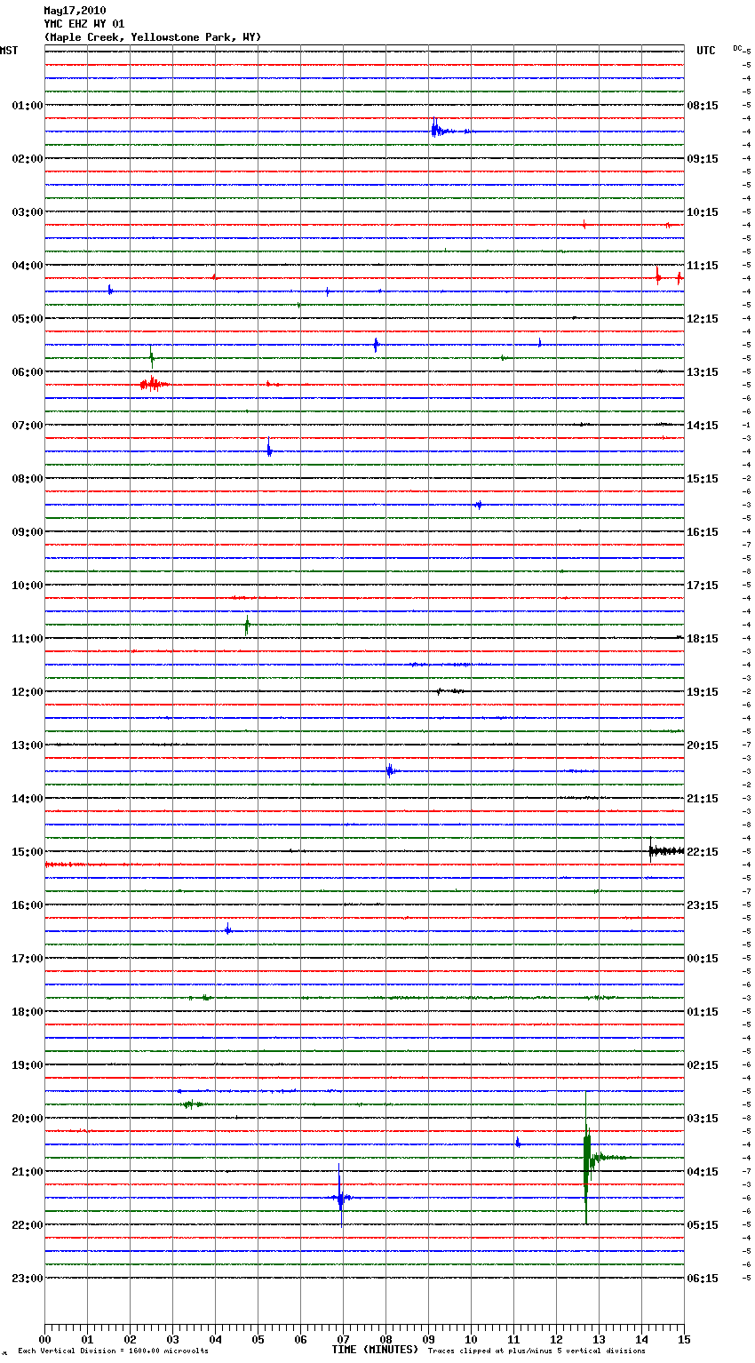Click the UTC axis header

pos(705,51)
